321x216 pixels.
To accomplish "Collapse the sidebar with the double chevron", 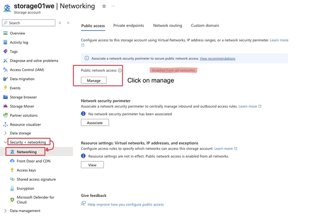I will [68, 23].
